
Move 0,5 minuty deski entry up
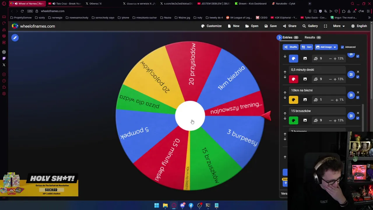coord(285,72)
